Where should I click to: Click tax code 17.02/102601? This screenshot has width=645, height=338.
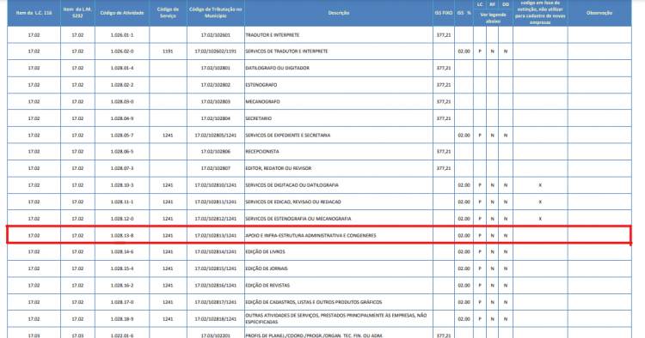click(216, 35)
